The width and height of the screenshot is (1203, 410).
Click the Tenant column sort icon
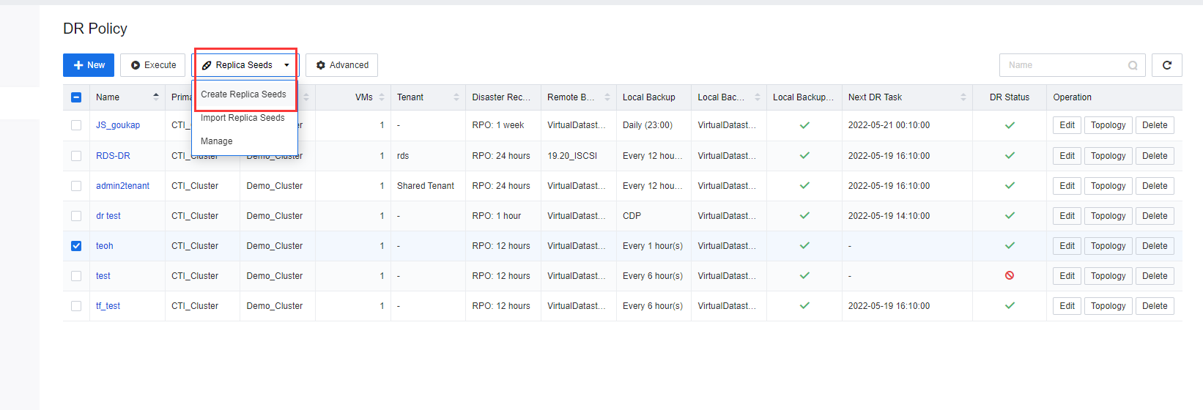tap(456, 97)
